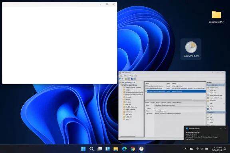Switch to the General tab
Viewport: 230px width, 153px height.
click(x=147, y=103)
